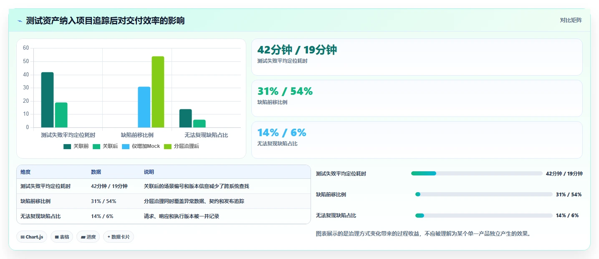599x259 pixels.
Task: Click table cell 测试失败平均定位耗时
Action: (45, 186)
